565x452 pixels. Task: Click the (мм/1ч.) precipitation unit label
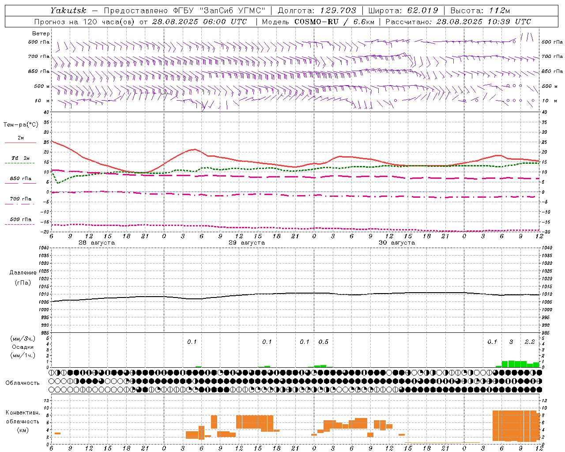pos(23,355)
